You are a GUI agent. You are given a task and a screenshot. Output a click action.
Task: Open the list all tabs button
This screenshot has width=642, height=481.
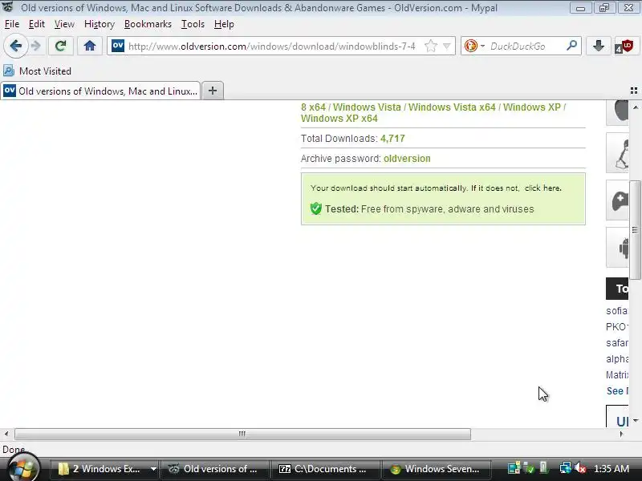[x=634, y=91]
